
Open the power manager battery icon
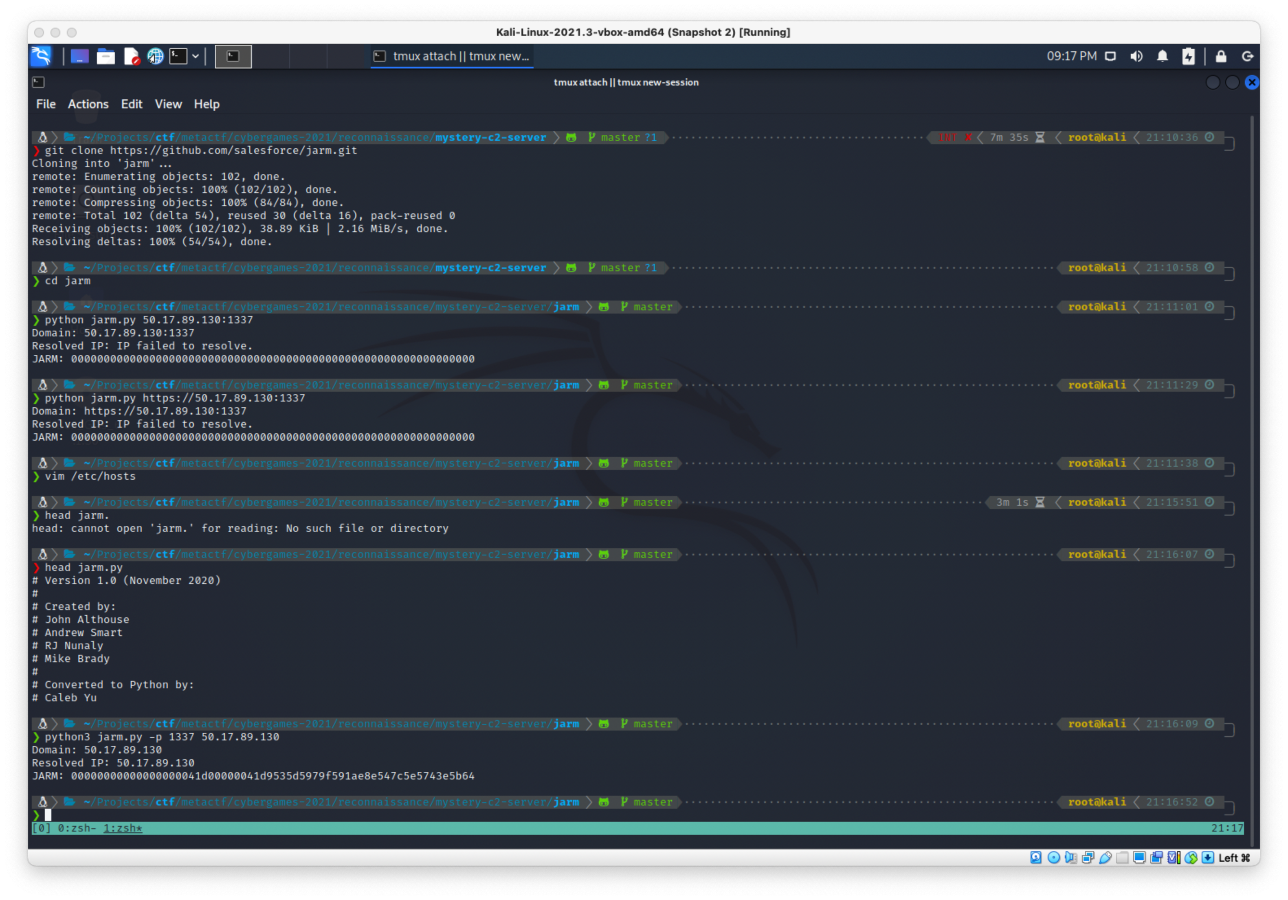pyautogui.click(x=1188, y=56)
